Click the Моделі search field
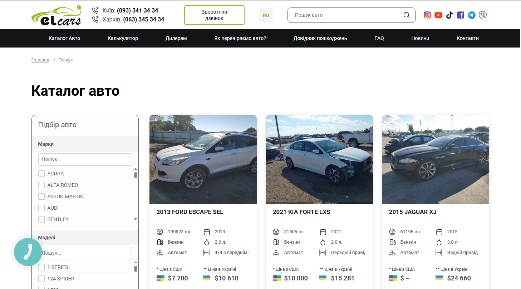 [85, 253]
